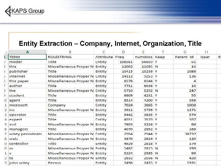Select column G header
The height and width of the screenshot is (166, 221).
[x=185, y=52]
